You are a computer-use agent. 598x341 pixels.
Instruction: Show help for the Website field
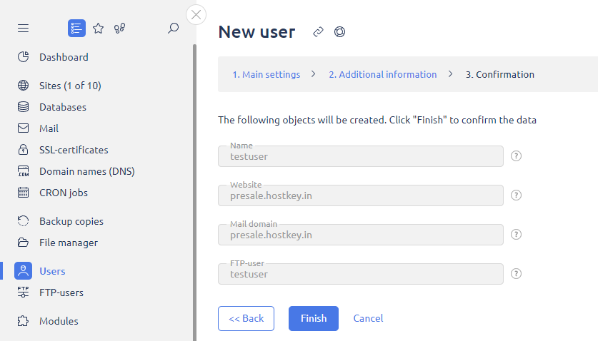click(x=517, y=195)
